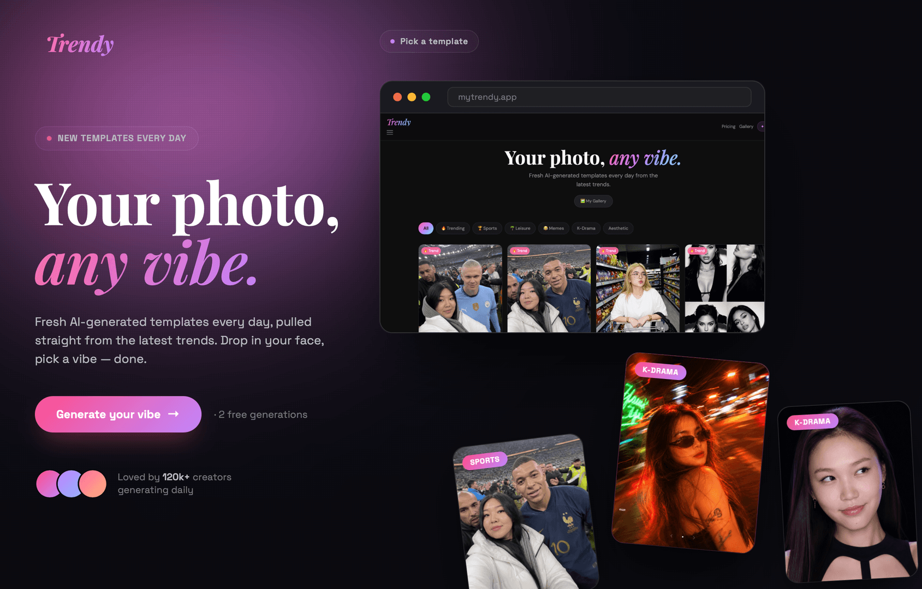Select the Aesthetic filter chip
This screenshot has width=922, height=589.
618,229
